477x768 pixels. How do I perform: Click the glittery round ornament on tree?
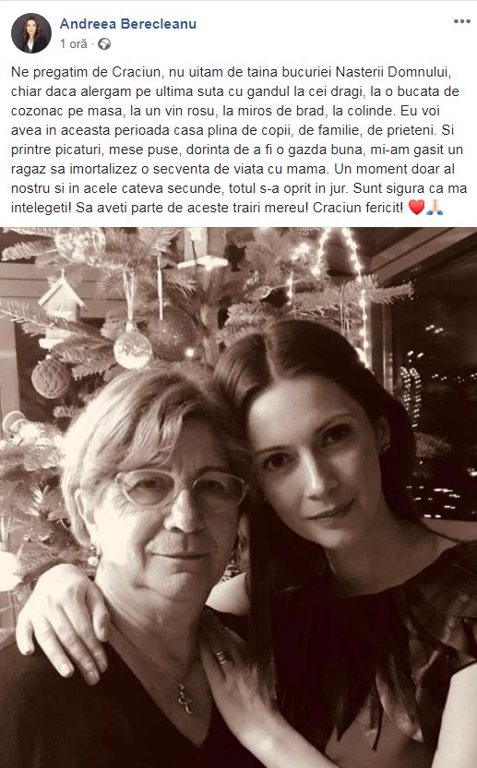(x=132, y=349)
